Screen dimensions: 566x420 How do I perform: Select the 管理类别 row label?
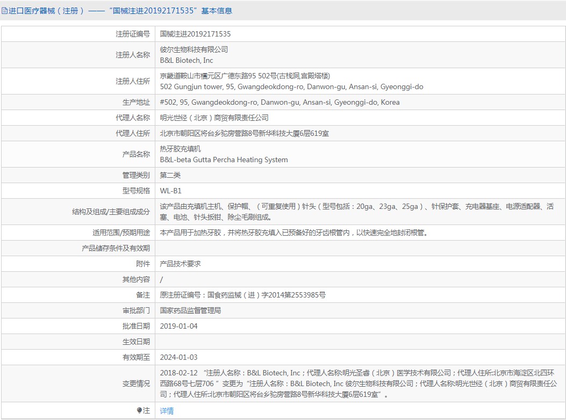pyautogui.click(x=136, y=175)
